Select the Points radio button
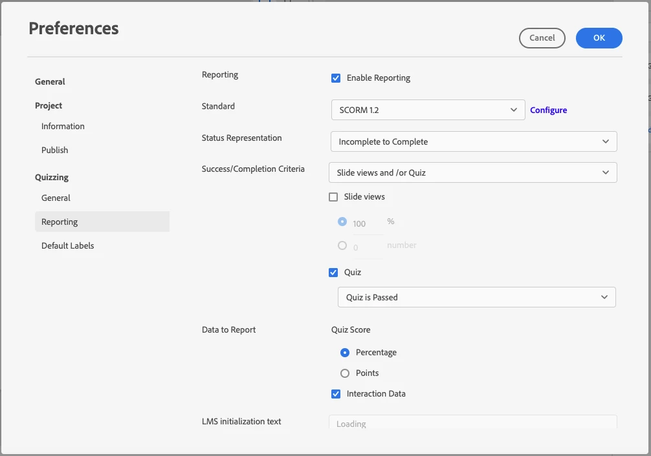Viewport: 651px width, 456px height. pyautogui.click(x=345, y=373)
